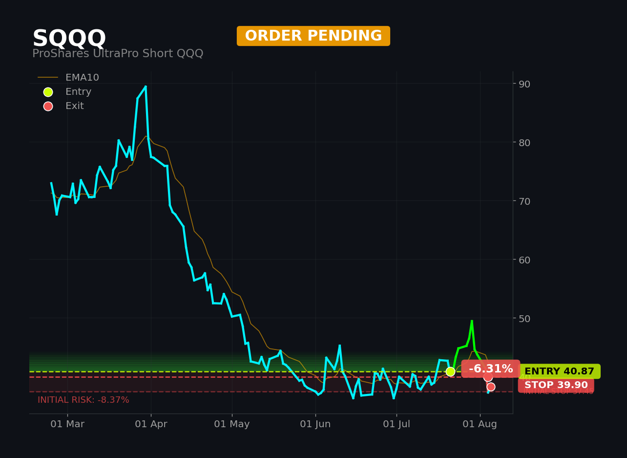Click the "01 Apr" date axis label

151,424
